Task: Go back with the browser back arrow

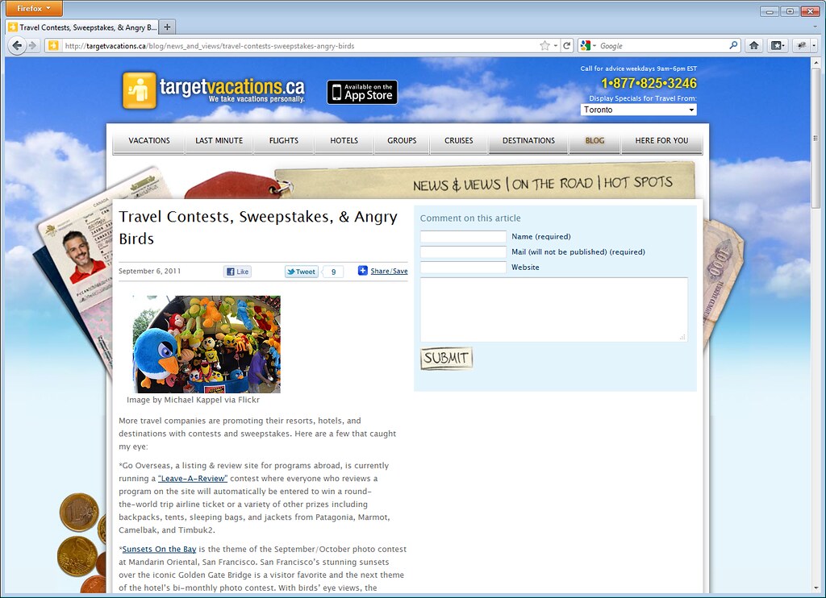Action: 17,46
